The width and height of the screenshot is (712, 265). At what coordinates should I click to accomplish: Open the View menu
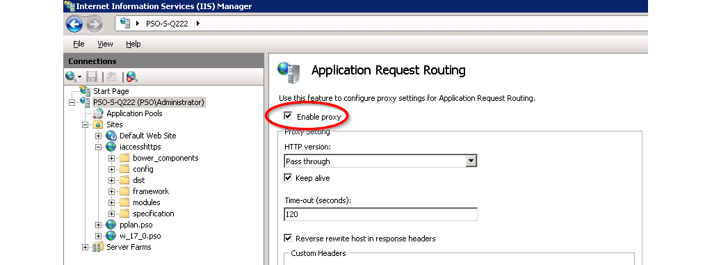click(x=105, y=44)
